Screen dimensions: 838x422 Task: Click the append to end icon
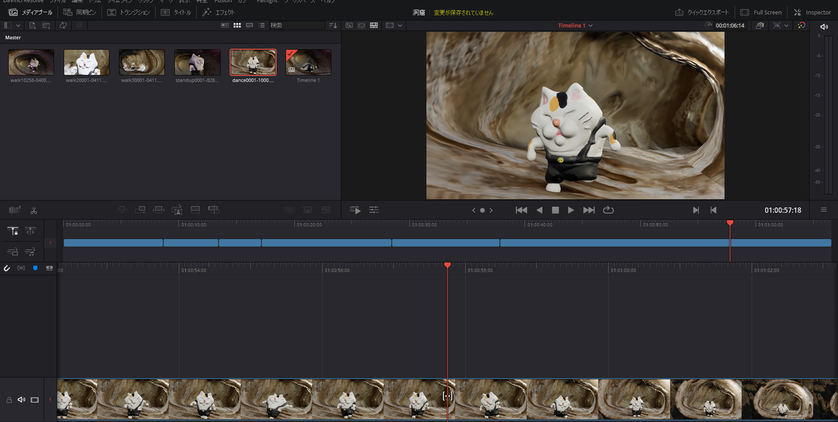tap(140, 209)
